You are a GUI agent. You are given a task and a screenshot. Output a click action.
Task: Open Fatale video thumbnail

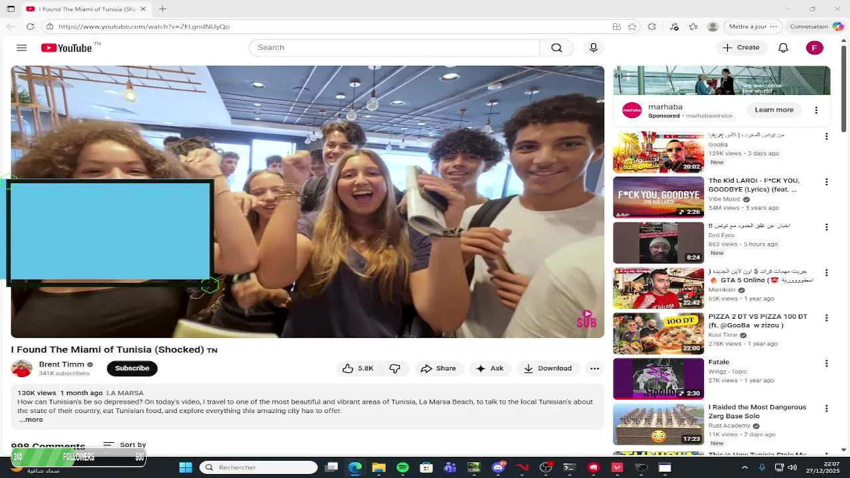click(x=658, y=378)
